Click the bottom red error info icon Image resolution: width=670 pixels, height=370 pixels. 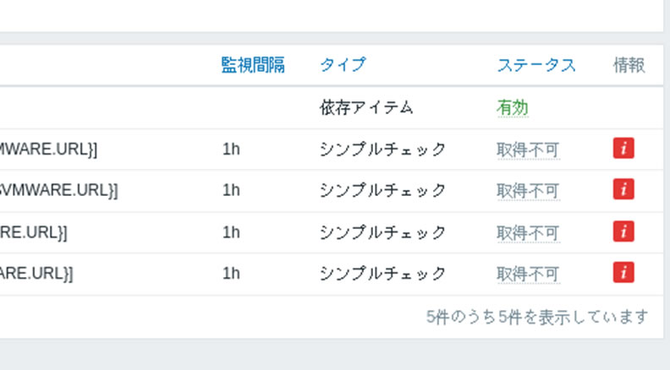[x=623, y=273]
